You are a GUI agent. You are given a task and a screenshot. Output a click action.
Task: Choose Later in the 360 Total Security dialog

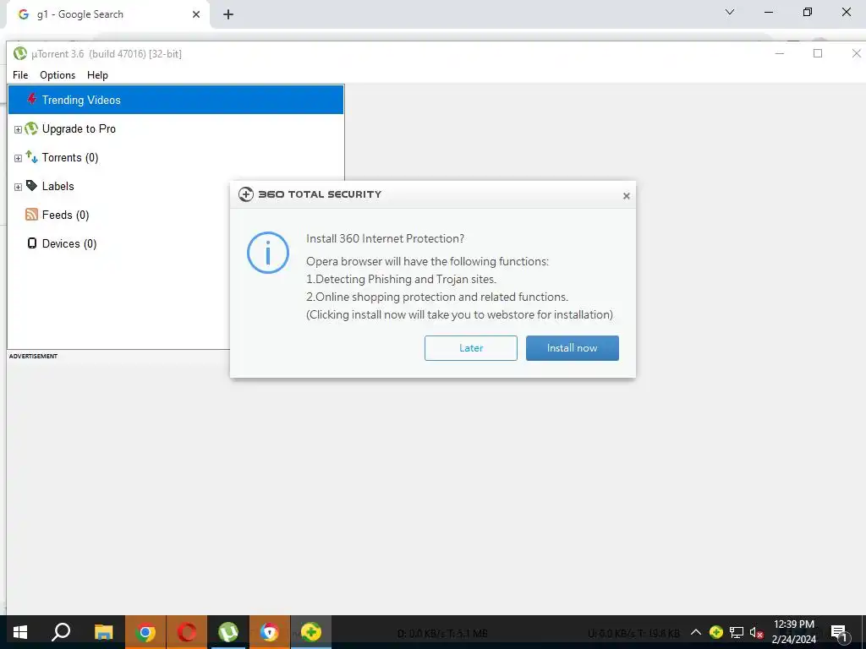pyautogui.click(x=470, y=348)
